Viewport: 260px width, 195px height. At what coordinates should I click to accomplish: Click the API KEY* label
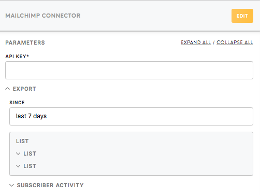click(x=17, y=57)
